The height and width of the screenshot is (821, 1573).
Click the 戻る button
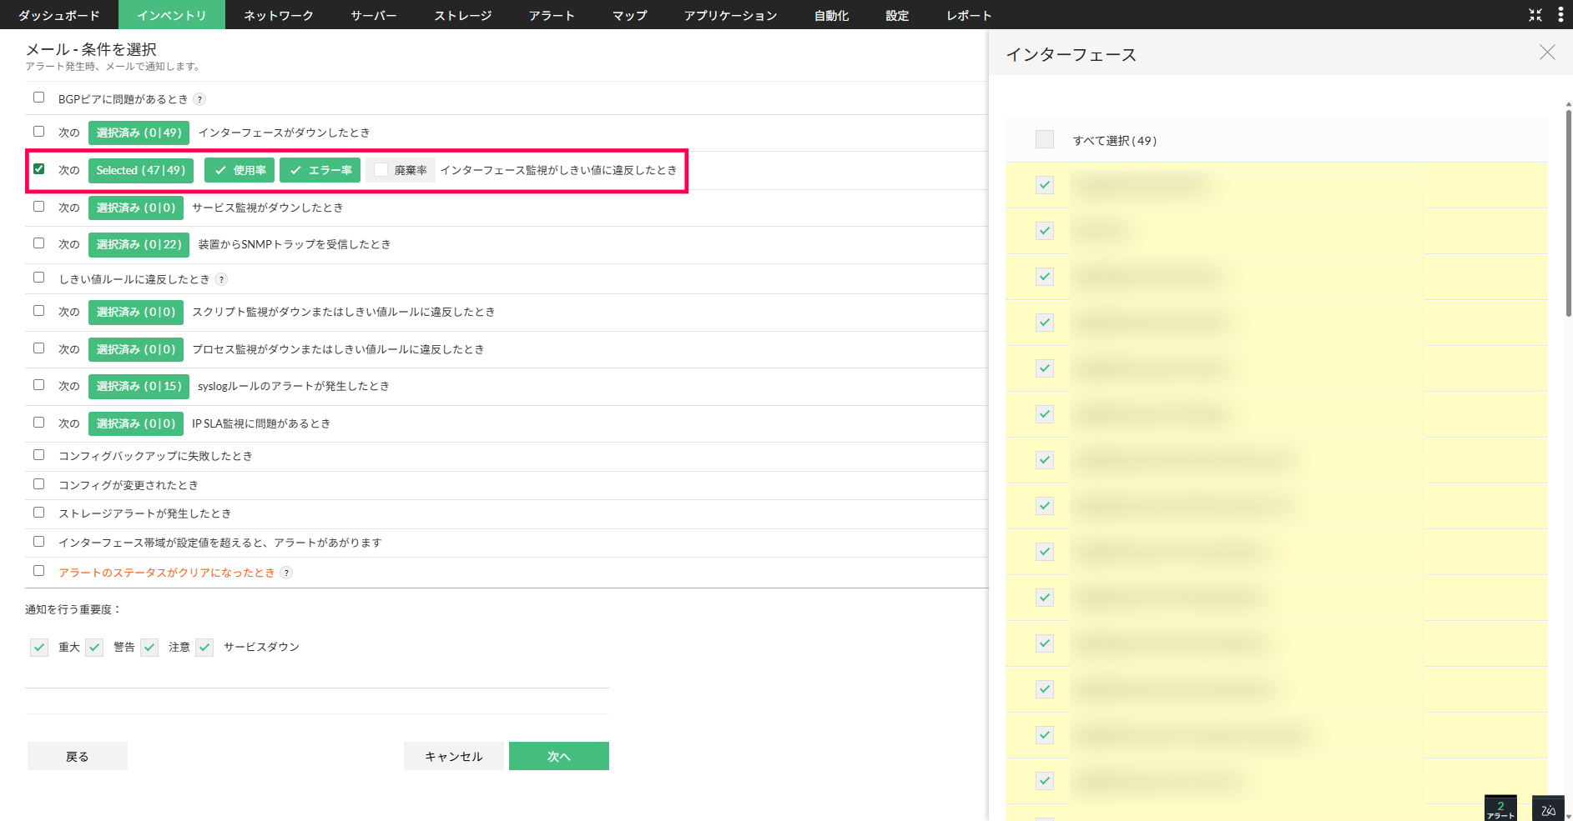pos(78,756)
